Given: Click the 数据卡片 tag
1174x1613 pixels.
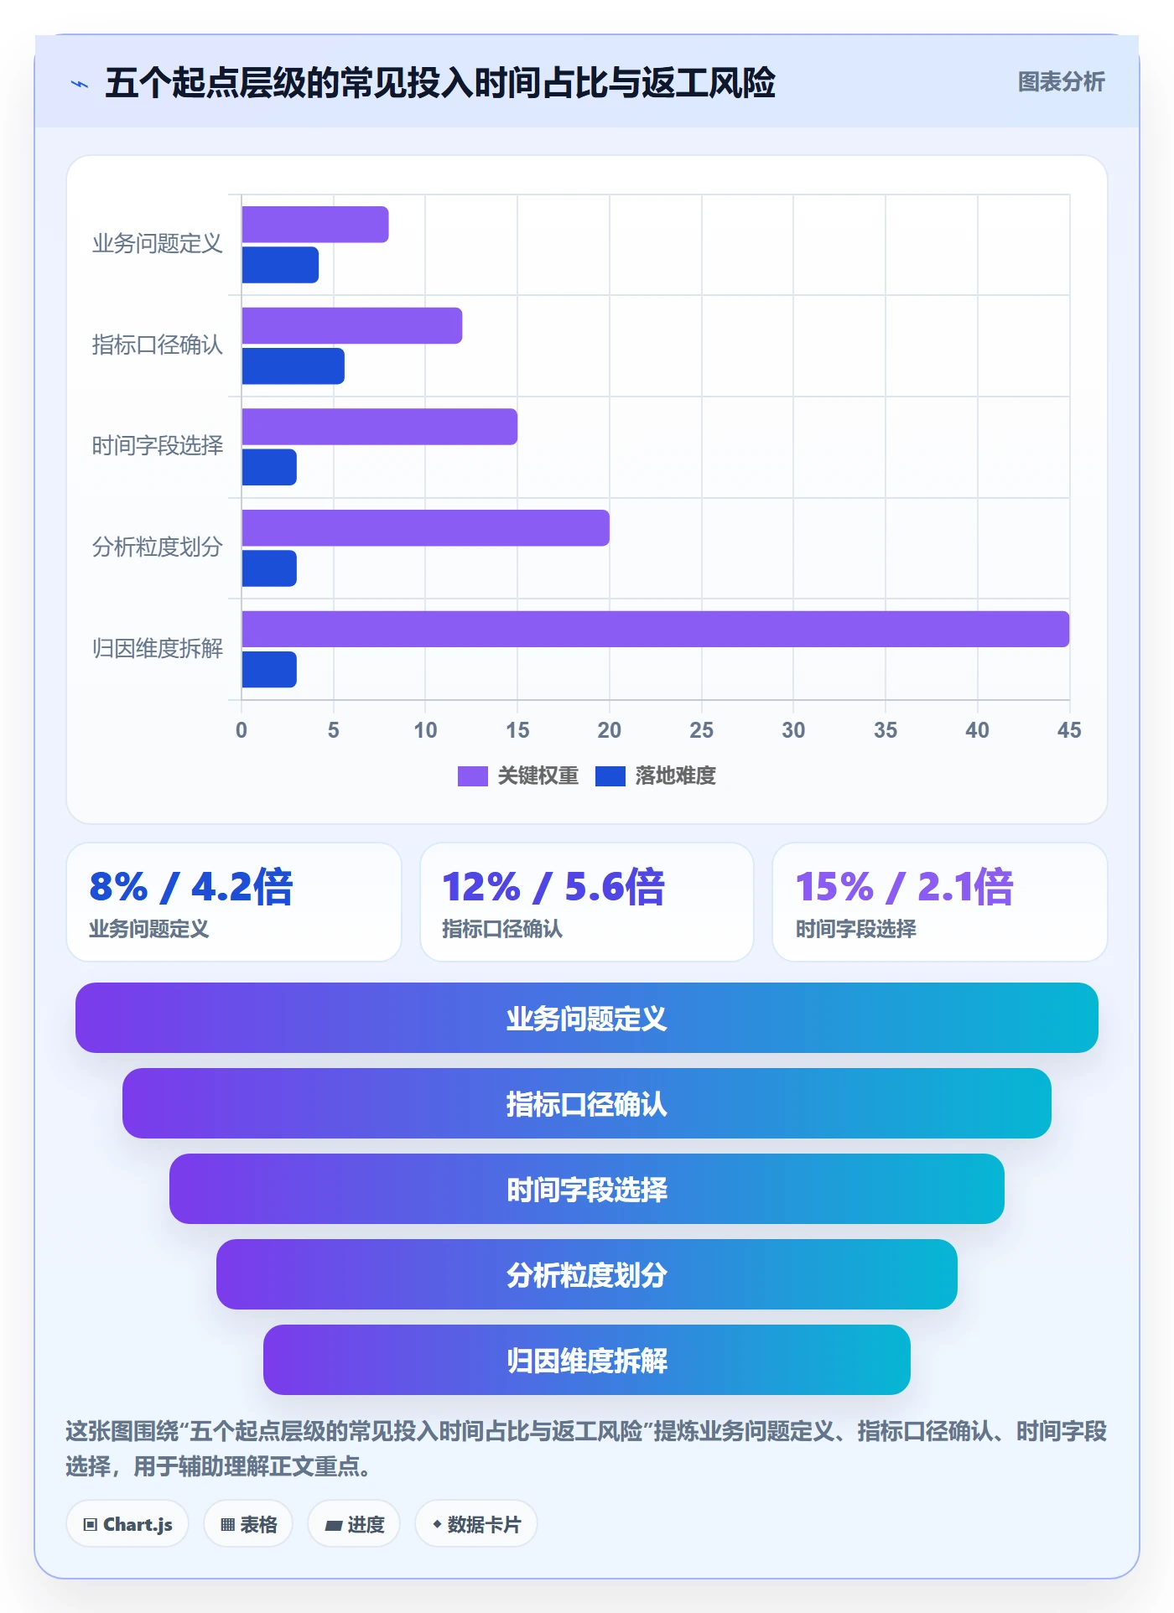Looking at the screenshot, I should point(475,1524).
